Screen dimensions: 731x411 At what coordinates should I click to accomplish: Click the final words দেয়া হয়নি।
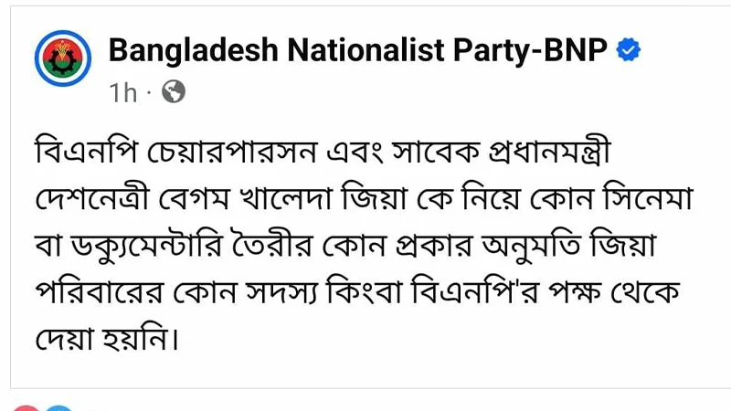point(107,339)
